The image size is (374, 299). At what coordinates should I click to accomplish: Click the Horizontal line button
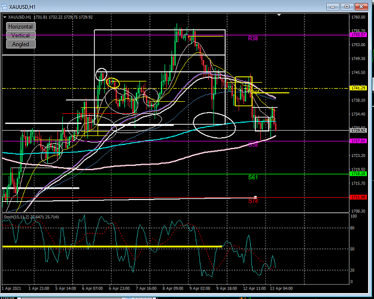pos(21,26)
